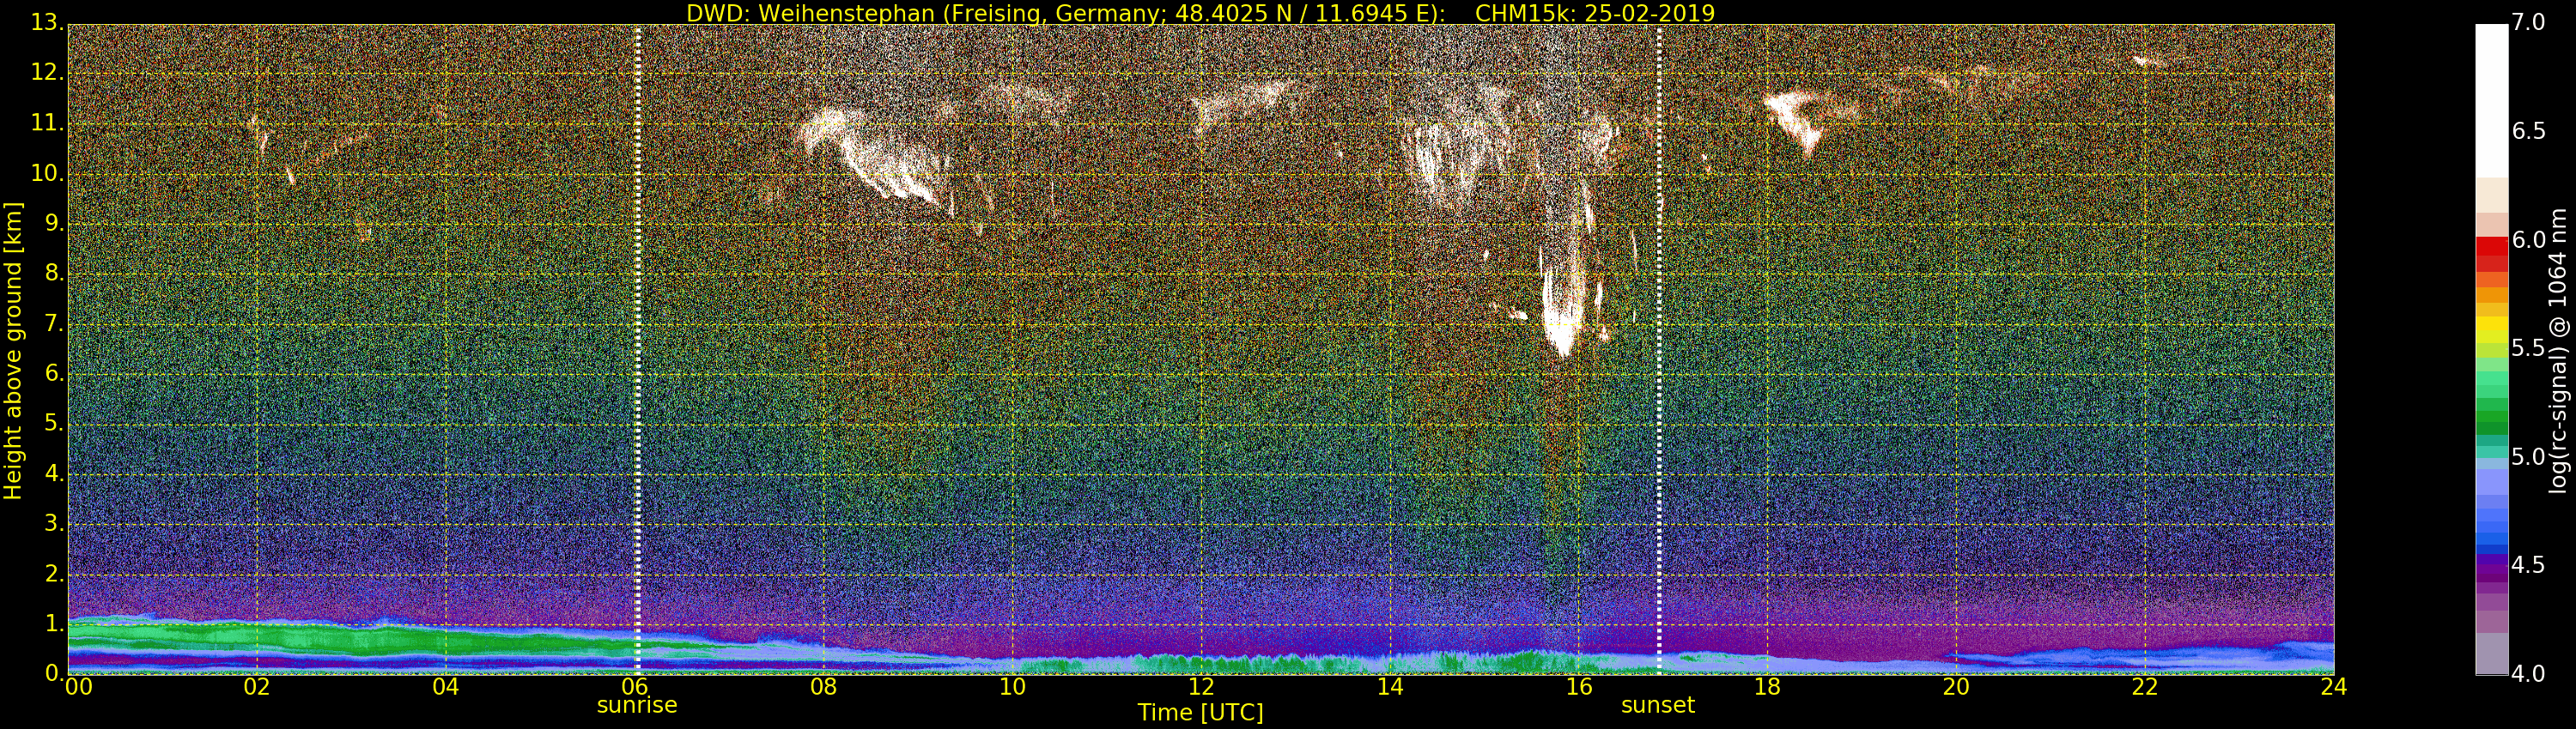Viewport: 2576px width, 729px height.
Task: Select the "sunrise" label below the time axis
Action: [637, 705]
